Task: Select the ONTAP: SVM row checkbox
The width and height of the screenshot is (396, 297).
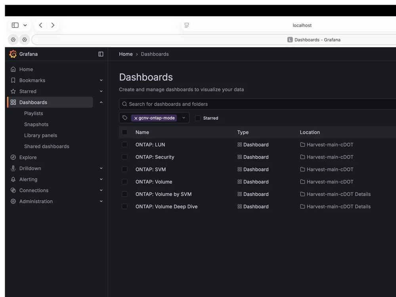Action: (124, 169)
